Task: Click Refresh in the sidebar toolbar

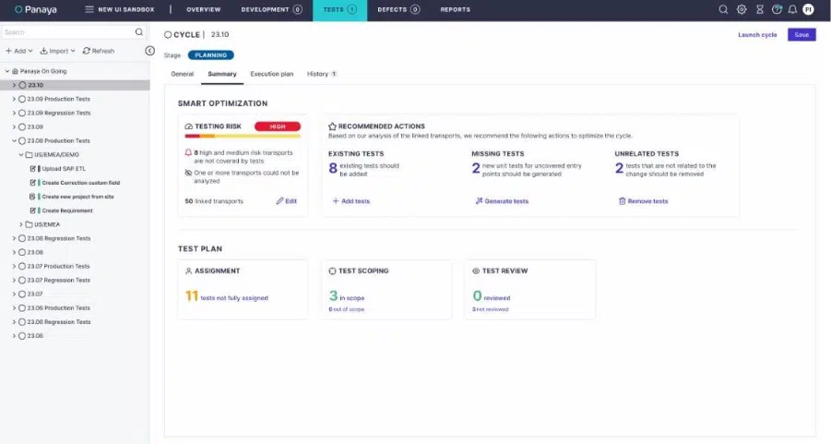Action: 99,51
